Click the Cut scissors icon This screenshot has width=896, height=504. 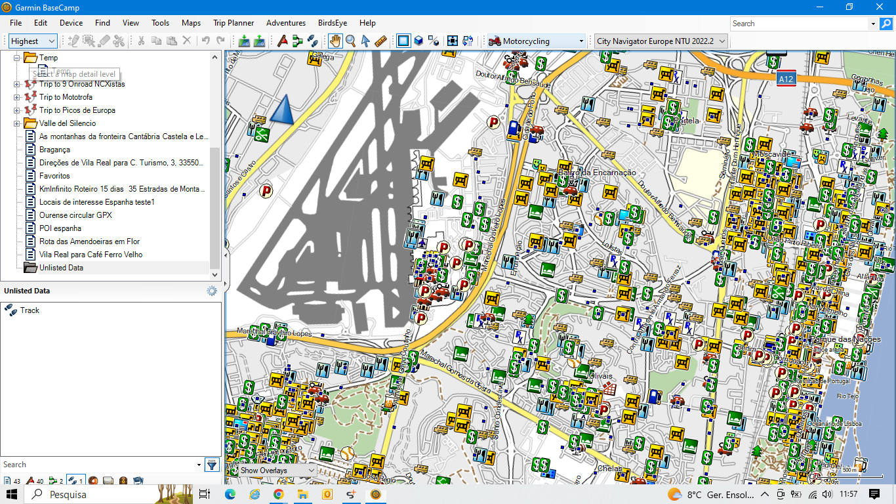click(140, 41)
